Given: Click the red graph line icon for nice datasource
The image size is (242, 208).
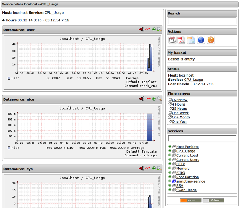Looking at the screenshot, I should (x=148, y=99).
